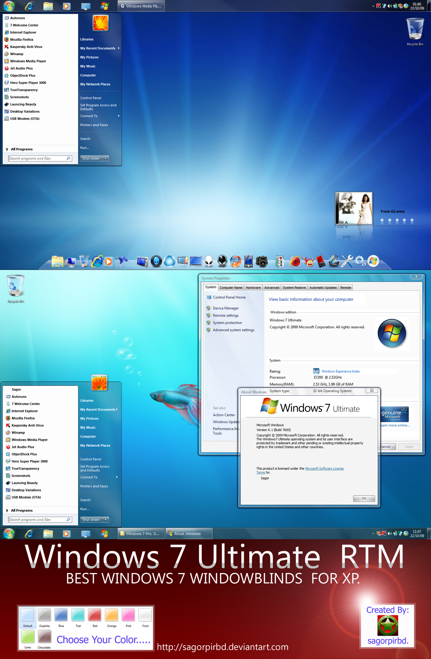Screen dimensions: 431x659
Task: Switch to Windows Media Player taskbar button
Action: pyautogui.click(x=141, y=6)
